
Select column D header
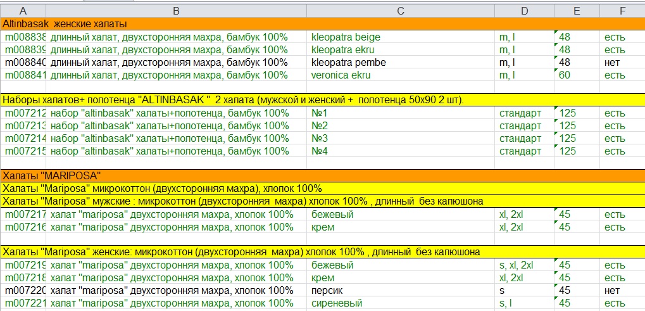[524, 11]
